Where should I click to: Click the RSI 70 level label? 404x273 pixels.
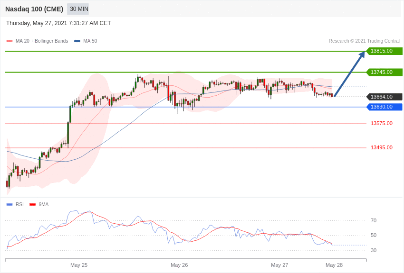click(374, 220)
